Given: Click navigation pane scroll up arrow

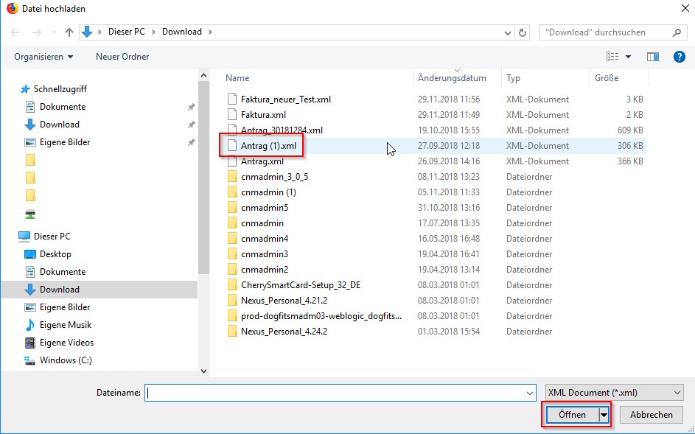Looking at the screenshot, I should coord(204,75).
